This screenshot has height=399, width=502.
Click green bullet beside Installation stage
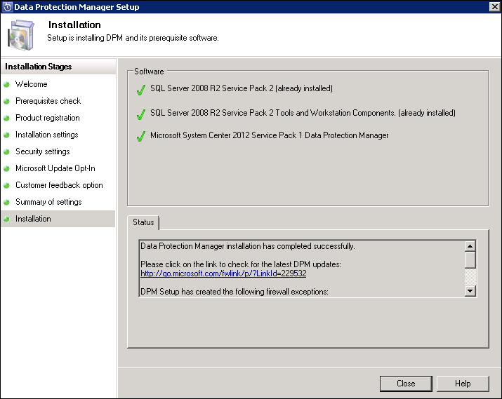(6, 219)
